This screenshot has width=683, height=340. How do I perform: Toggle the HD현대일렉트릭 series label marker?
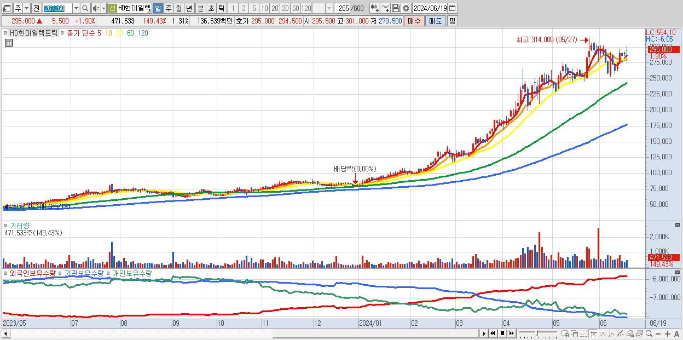(x=7, y=33)
